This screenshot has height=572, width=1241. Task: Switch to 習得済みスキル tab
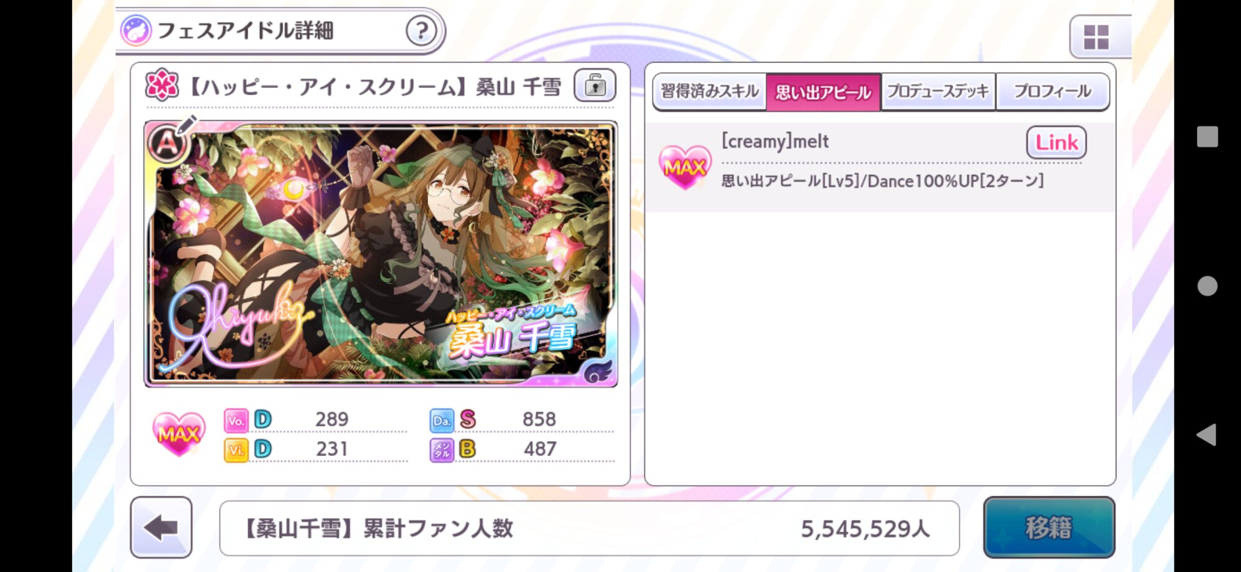click(710, 92)
